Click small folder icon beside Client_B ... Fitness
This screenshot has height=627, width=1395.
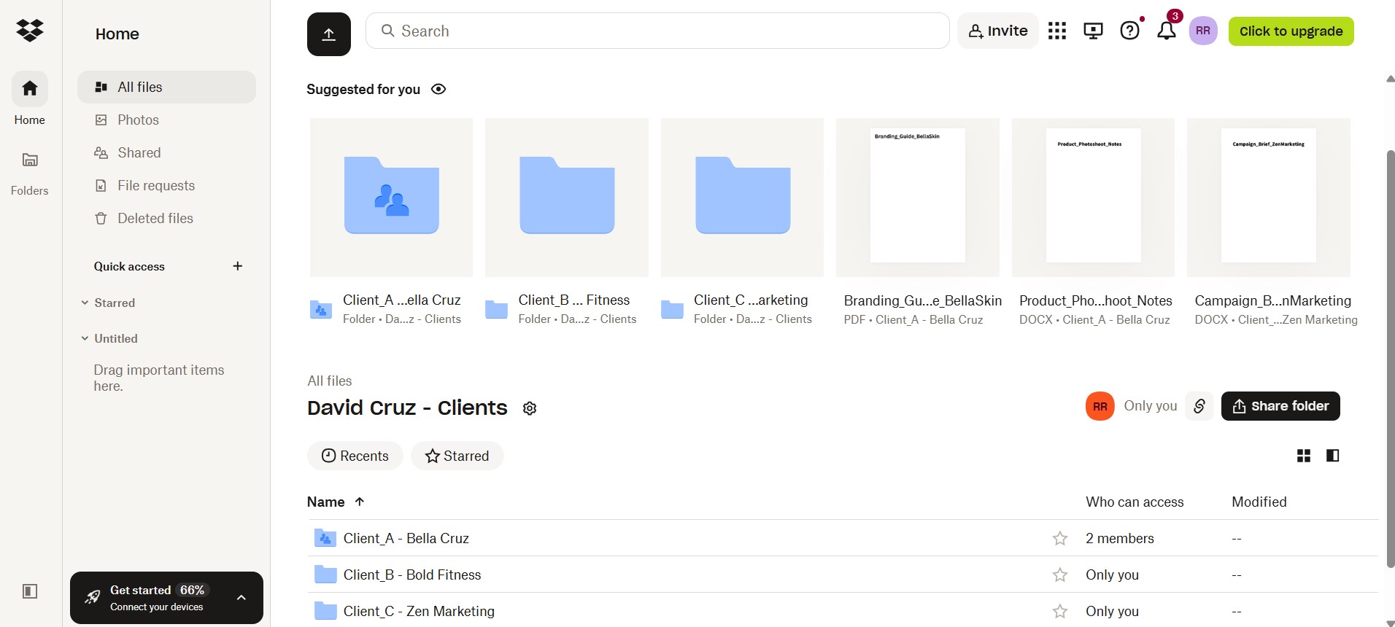[496, 310]
